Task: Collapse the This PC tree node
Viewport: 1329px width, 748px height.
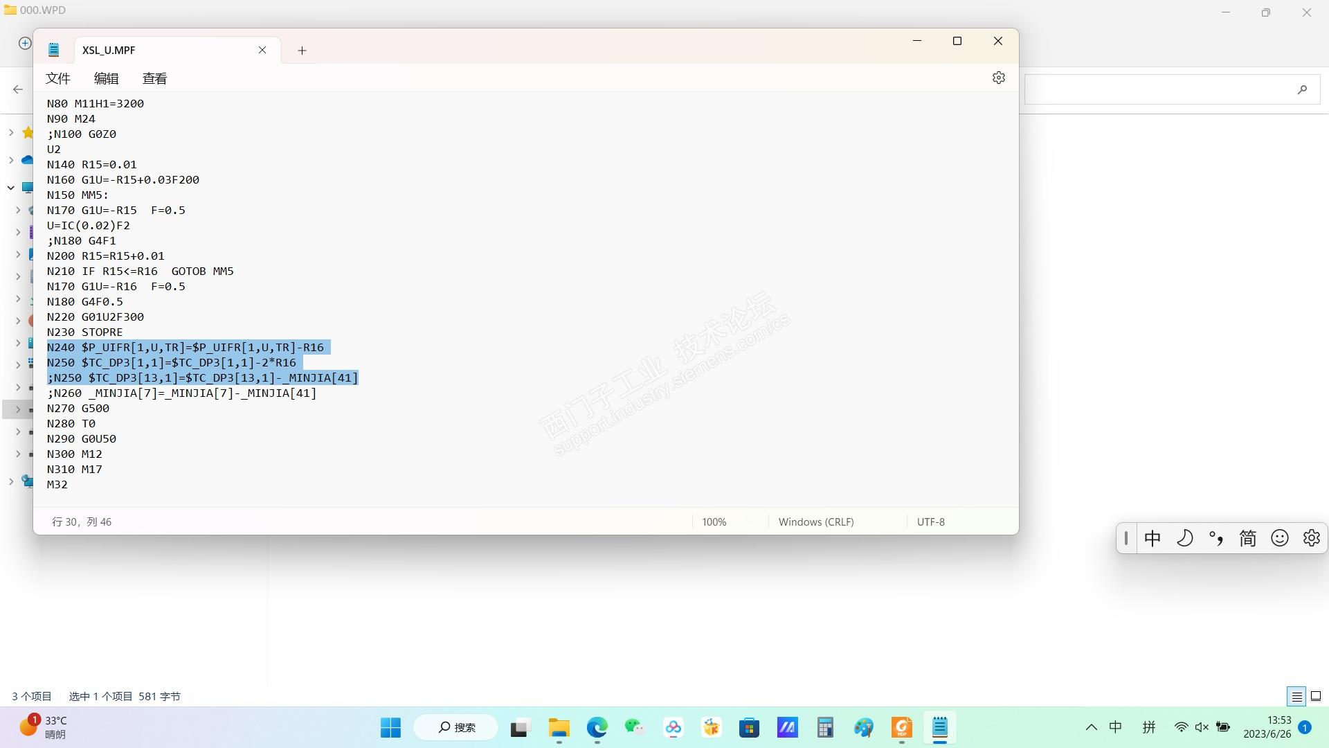Action: [11, 188]
